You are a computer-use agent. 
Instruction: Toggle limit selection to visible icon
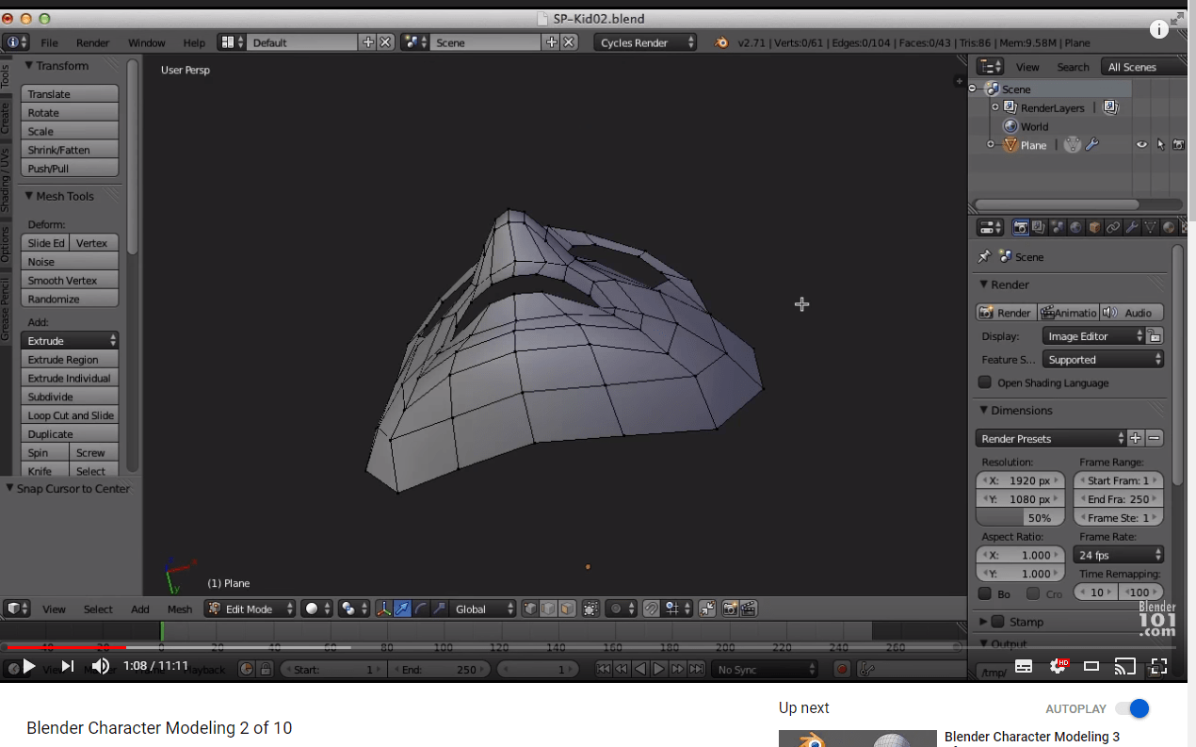(x=590, y=609)
